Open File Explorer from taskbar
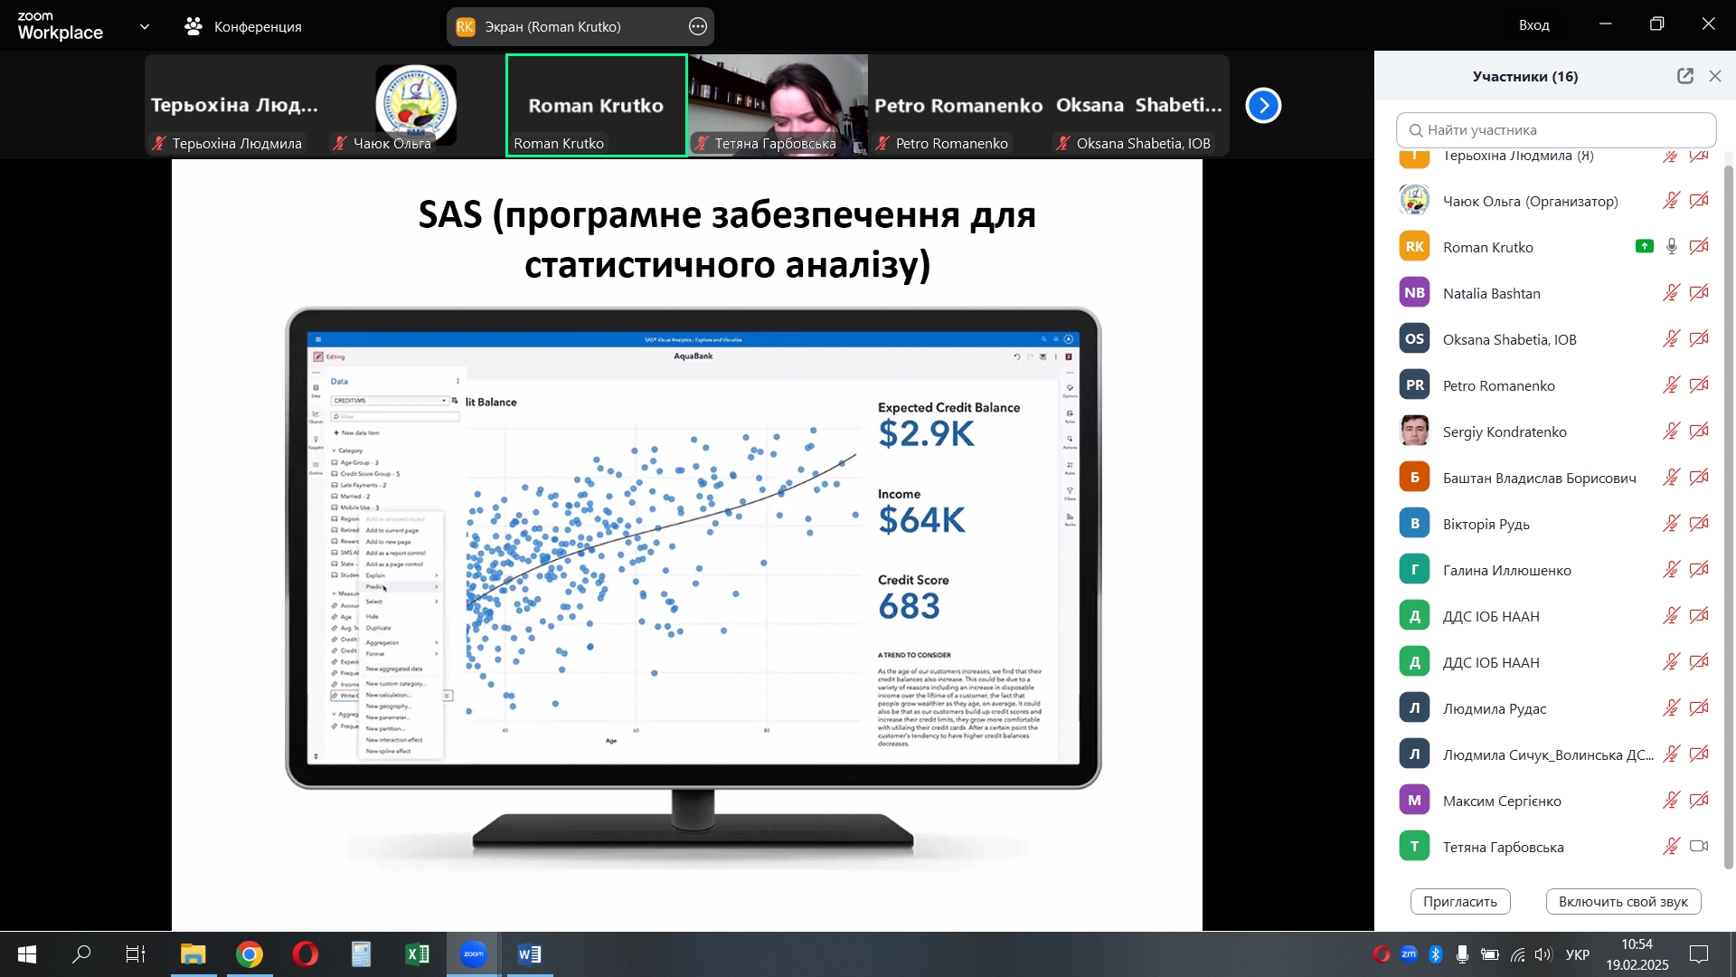The image size is (1736, 977). [x=193, y=954]
